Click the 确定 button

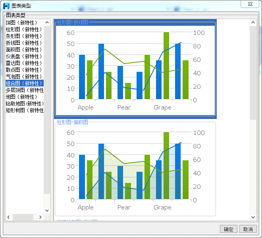[x=228, y=229]
